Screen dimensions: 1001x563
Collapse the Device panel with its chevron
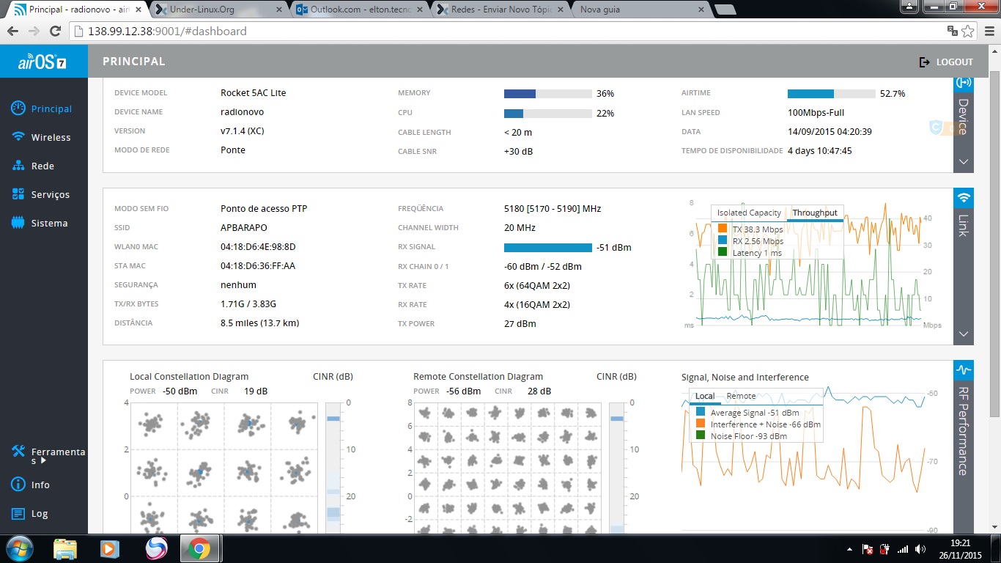(x=964, y=161)
